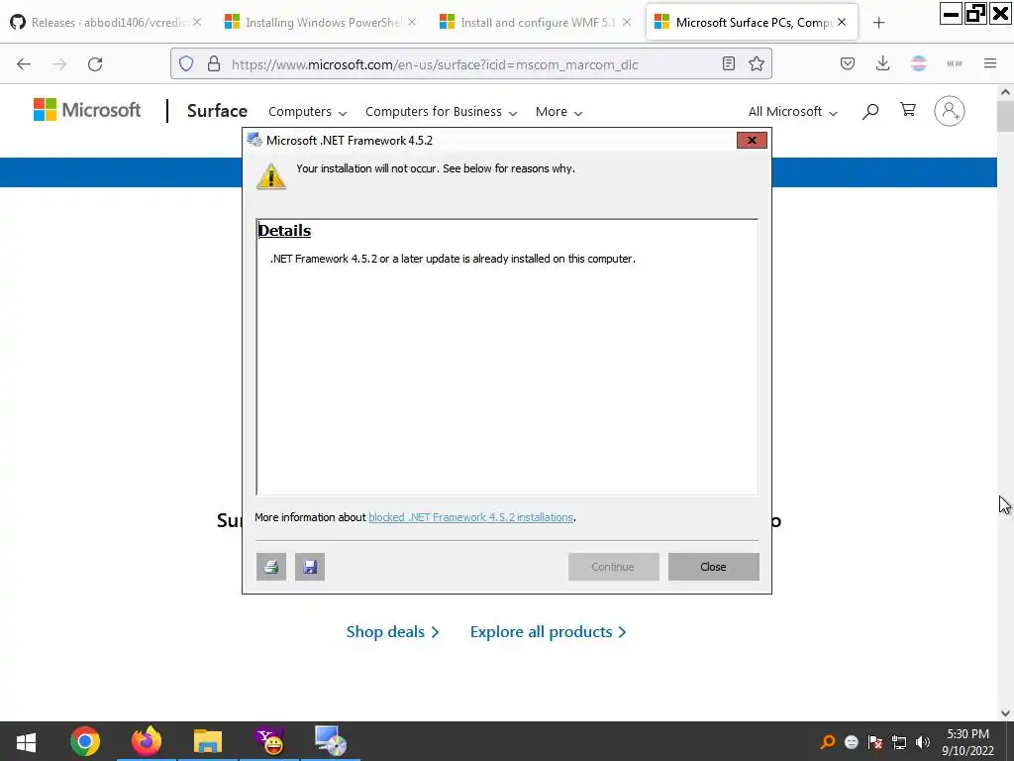Screen dimensions: 1014x761
Task: Click the action center flag tray icon
Action: tap(875, 742)
